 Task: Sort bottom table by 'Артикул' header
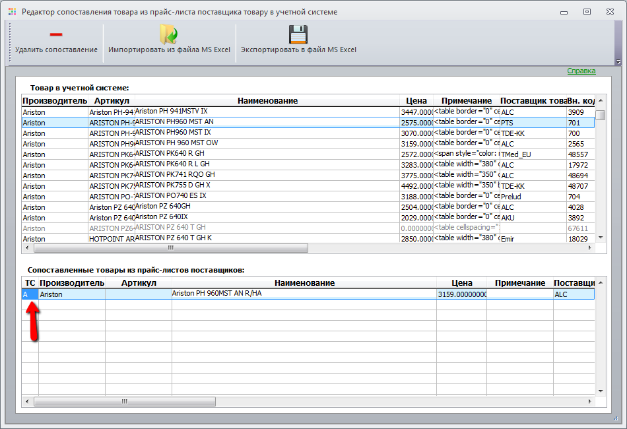(139, 283)
